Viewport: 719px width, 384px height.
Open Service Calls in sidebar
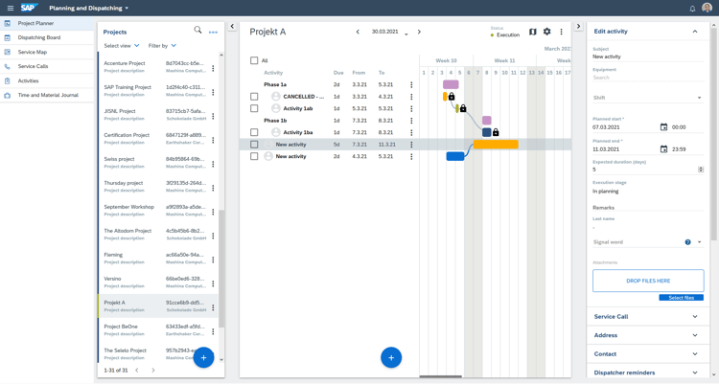[47, 66]
